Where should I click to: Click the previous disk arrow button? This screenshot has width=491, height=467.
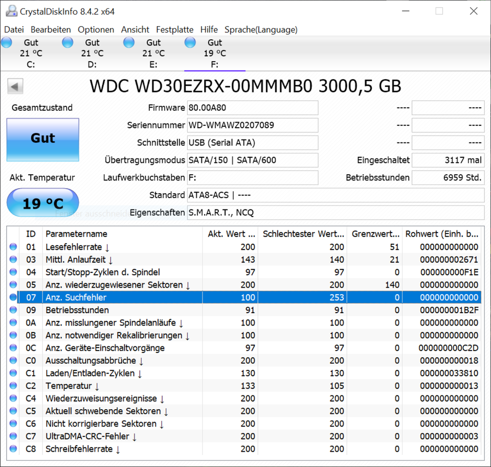(x=15, y=86)
